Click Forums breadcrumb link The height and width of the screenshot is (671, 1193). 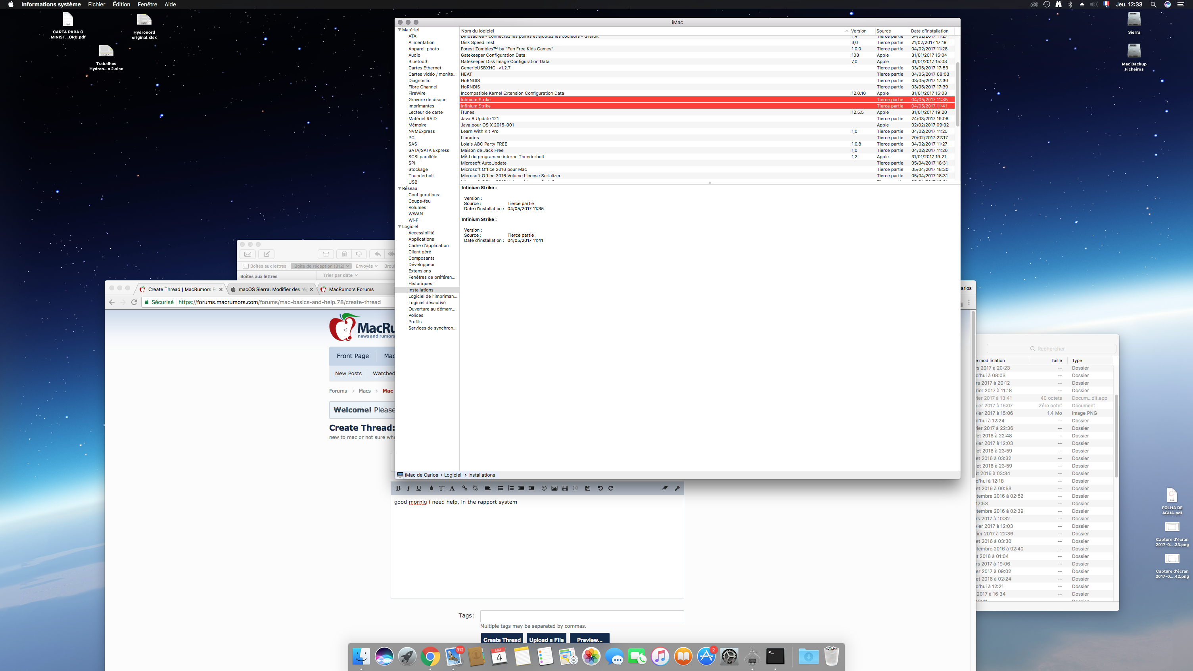click(338, 391)
